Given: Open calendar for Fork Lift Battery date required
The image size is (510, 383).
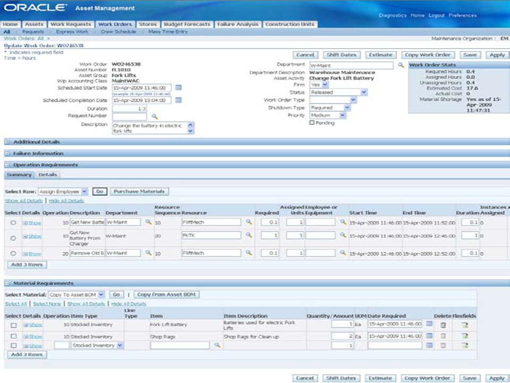Looking at the screenshot, I should [429, 324].
